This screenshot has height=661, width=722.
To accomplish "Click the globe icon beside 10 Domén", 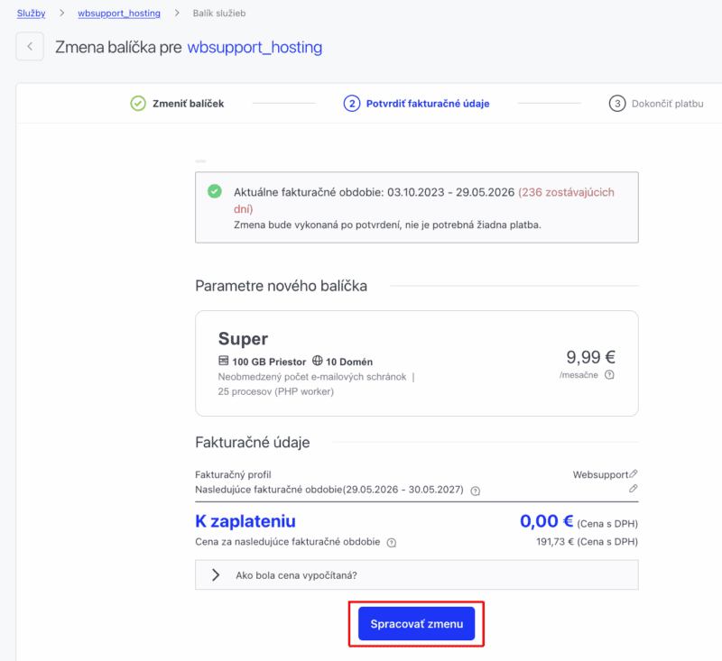I will click(318, 362).
